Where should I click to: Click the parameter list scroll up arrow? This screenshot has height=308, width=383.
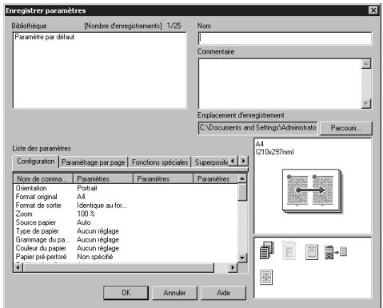point(242,178)
